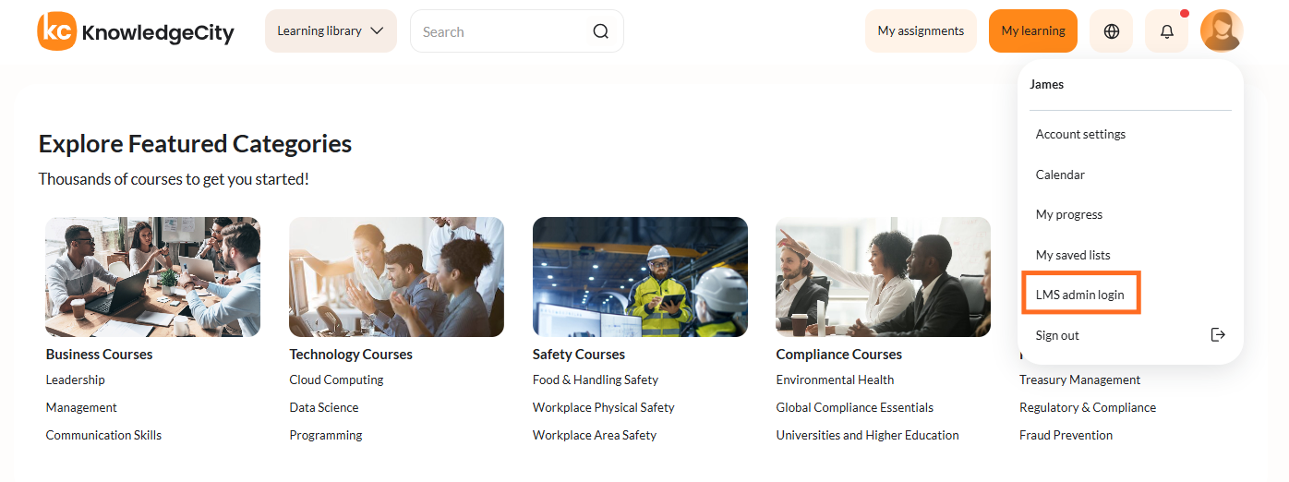This screenshot has width=1289, height=482.
Task: Open Business Courses thumbnail image
Action: (152, 277)
